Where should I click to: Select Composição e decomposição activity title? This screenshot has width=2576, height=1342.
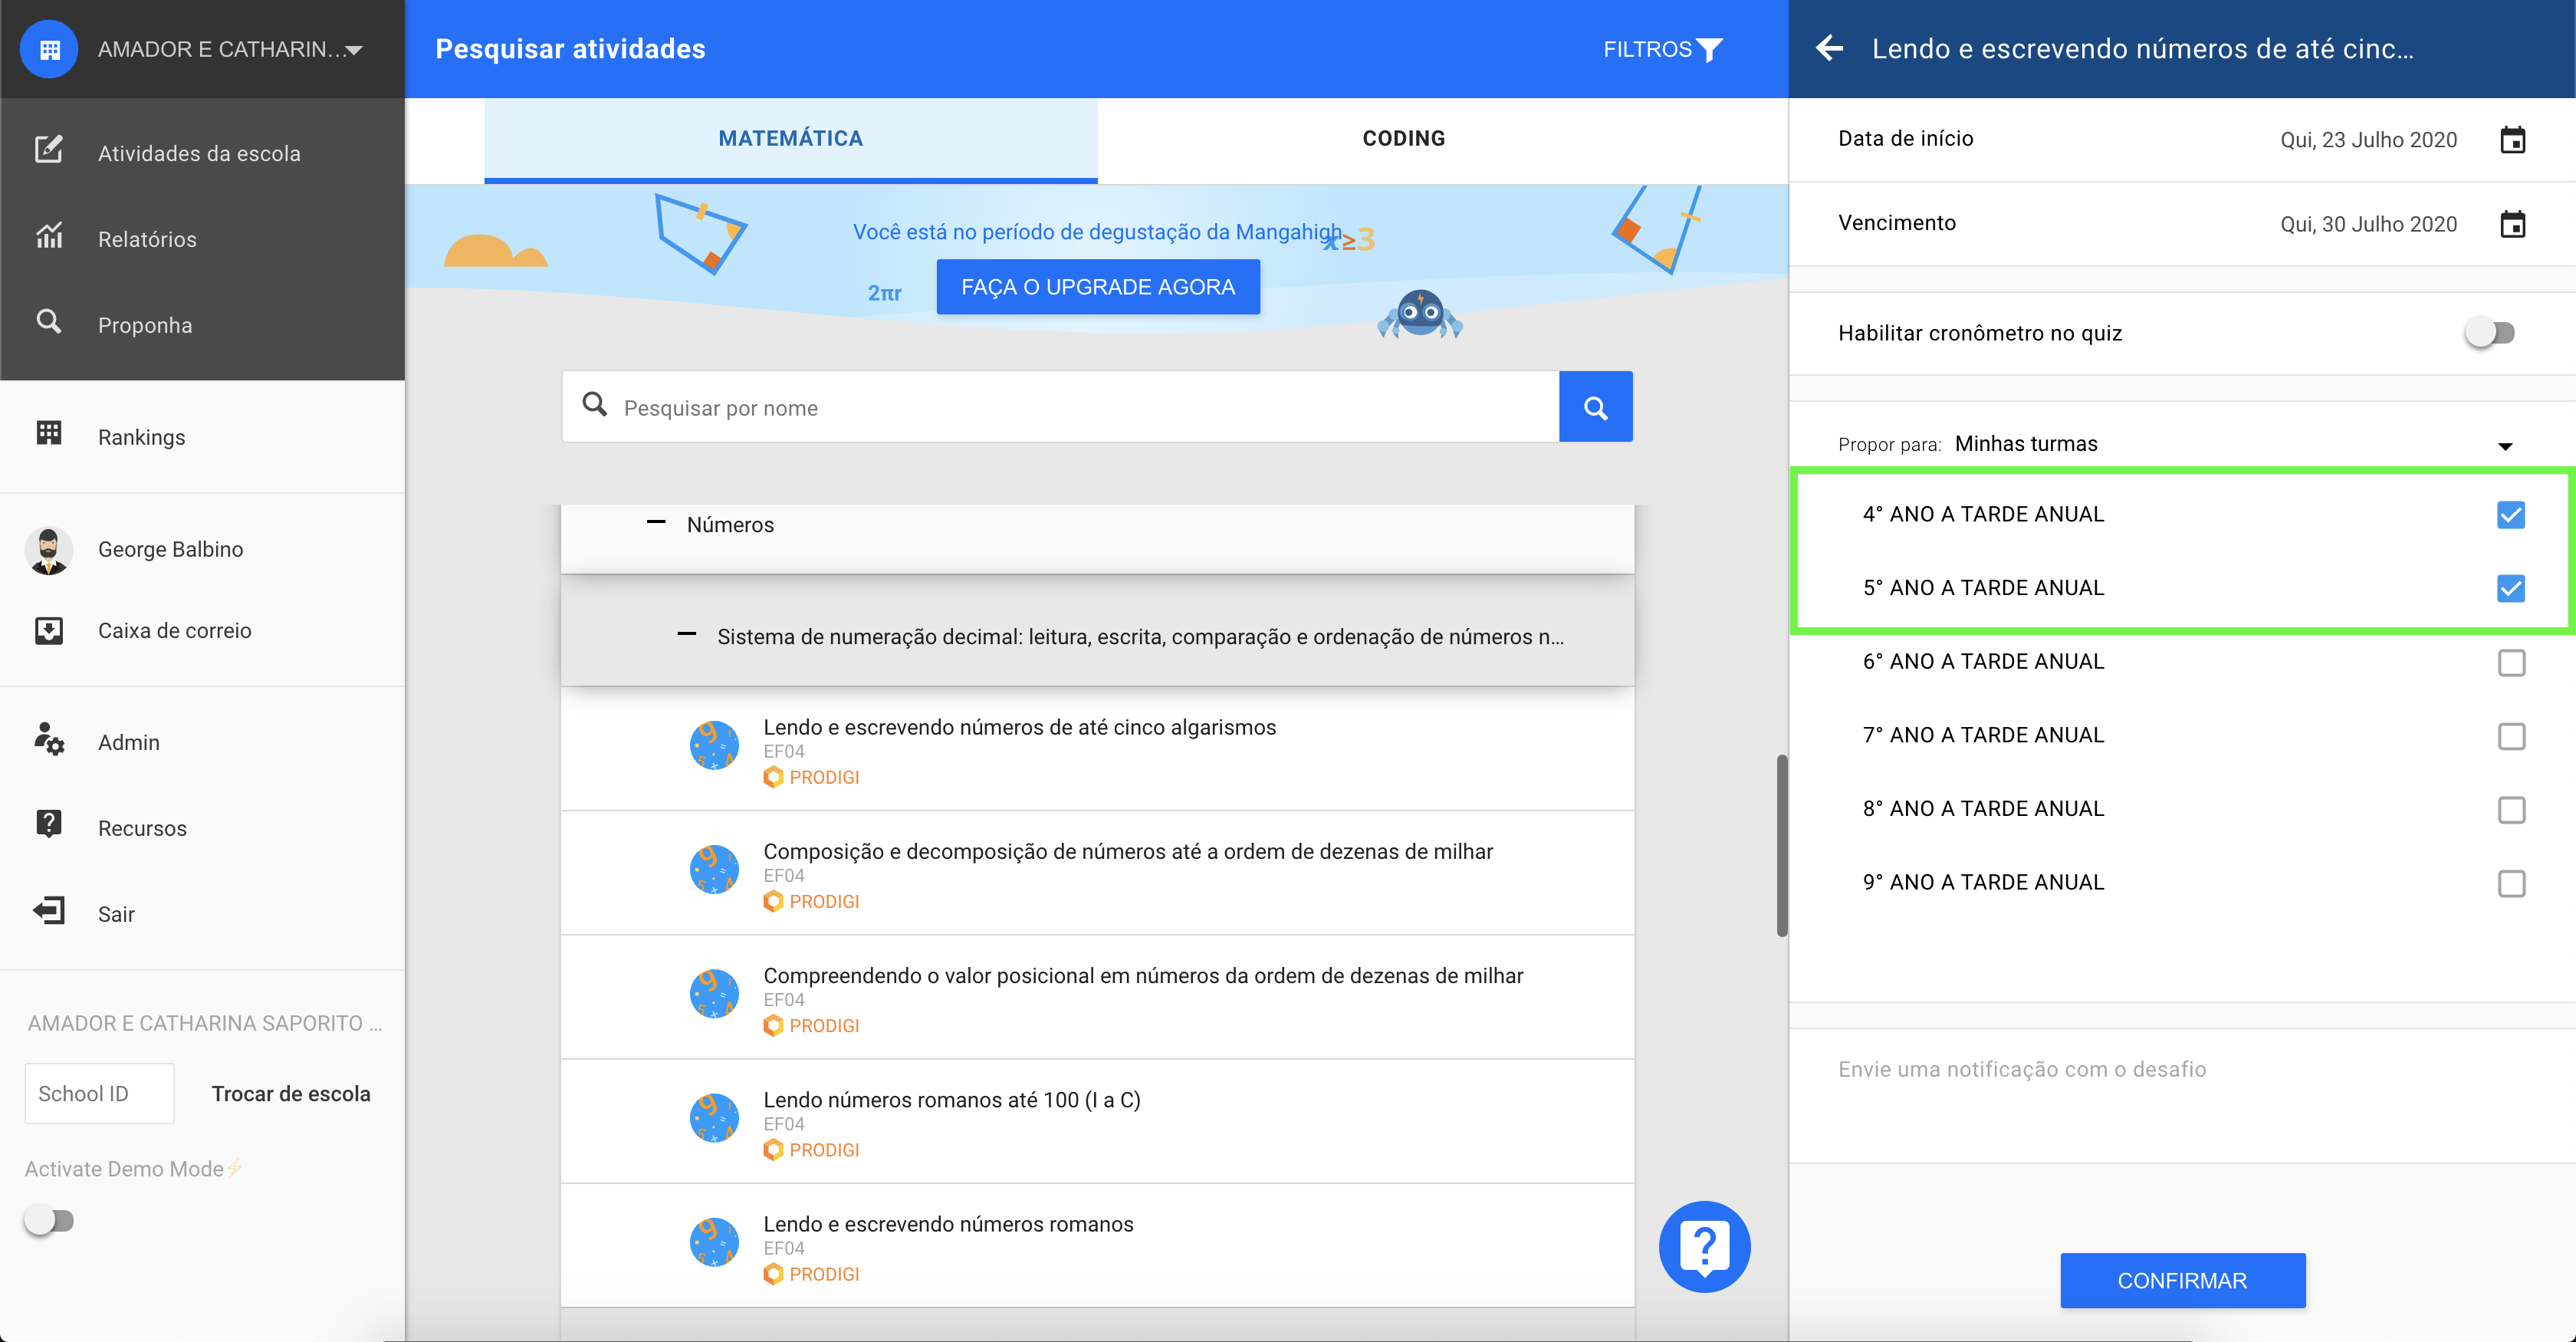1128,851
